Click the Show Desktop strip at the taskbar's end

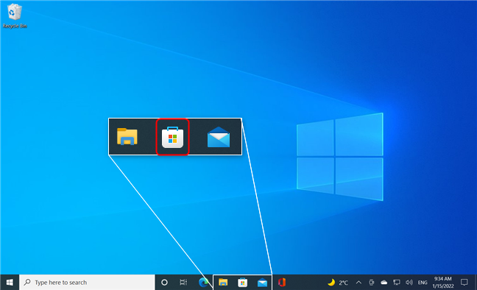click(476, 283)
